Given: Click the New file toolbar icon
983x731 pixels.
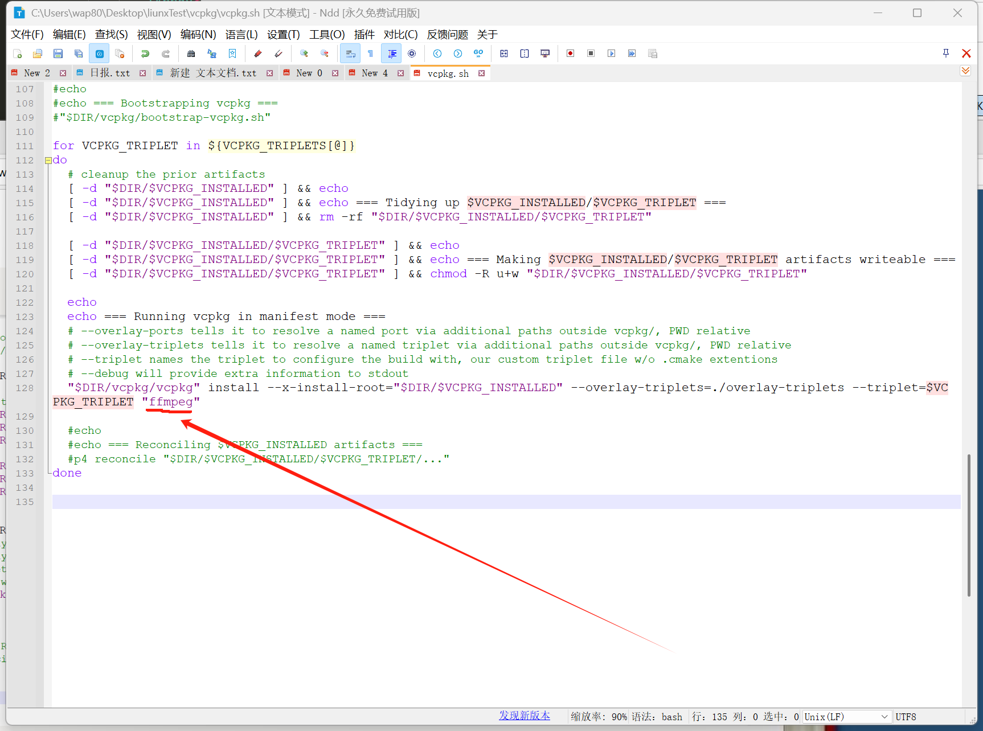Looking at the screenshot, I should click(17, 54).
